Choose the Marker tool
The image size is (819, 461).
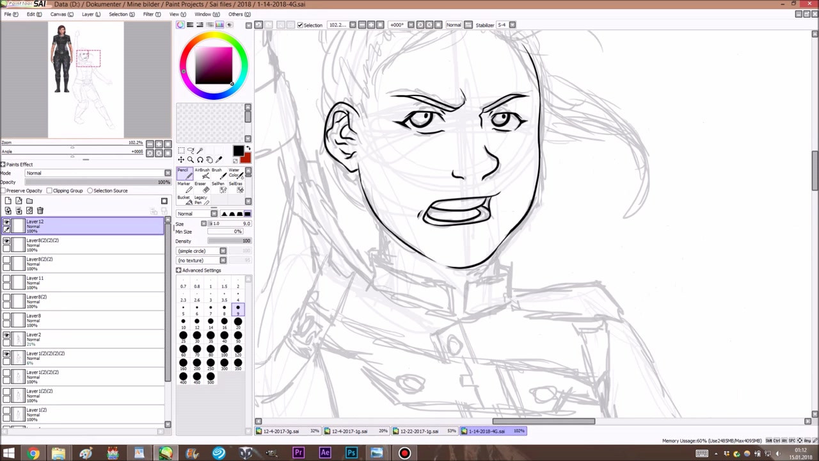click(x=184, y=187)
